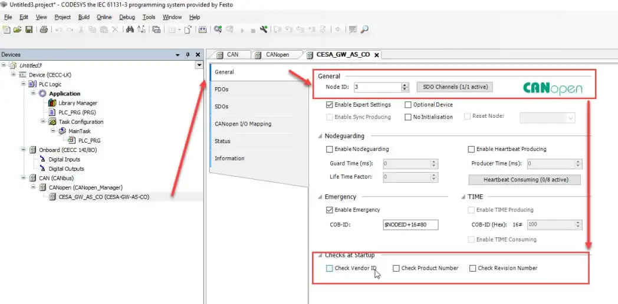The width and height of the screenshot is (618, 304).
Task: Open the Online menu
Action: tap(104, 17)
